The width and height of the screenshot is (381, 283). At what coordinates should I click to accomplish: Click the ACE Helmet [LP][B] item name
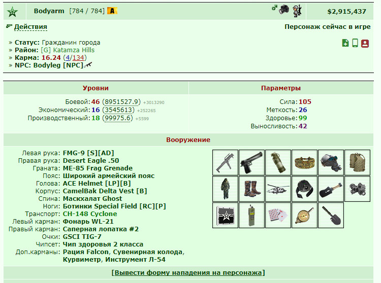pyautogui.click(x=97, y=183)
